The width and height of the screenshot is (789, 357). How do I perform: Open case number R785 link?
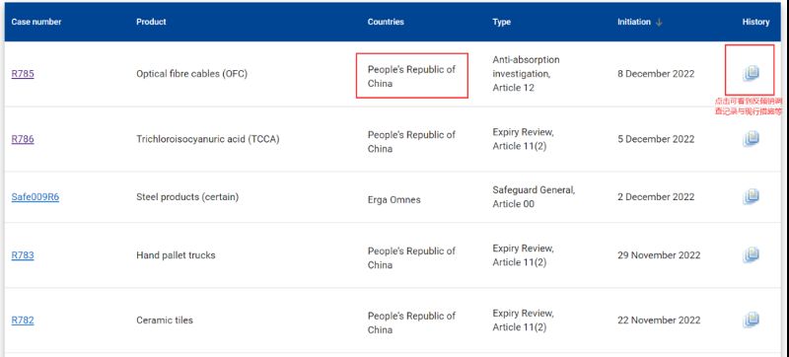coord(23,74)
